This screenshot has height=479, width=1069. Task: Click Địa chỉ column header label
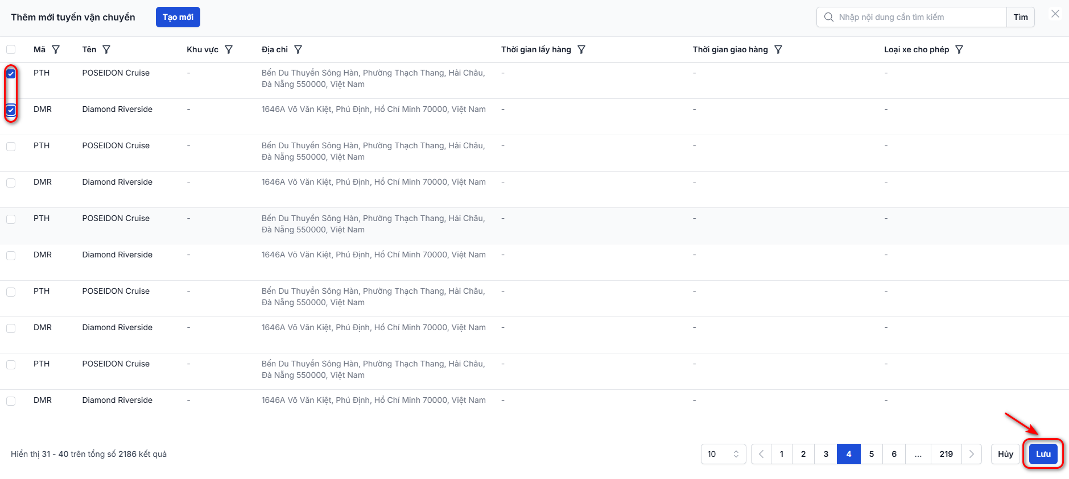[x=275, y=49]
